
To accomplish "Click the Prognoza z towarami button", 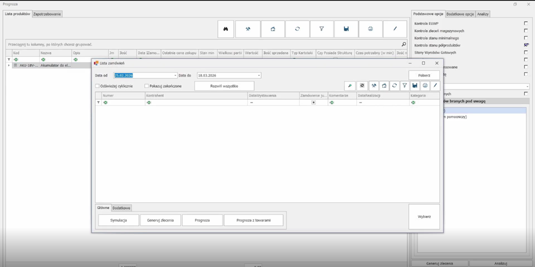I will 253,220.
